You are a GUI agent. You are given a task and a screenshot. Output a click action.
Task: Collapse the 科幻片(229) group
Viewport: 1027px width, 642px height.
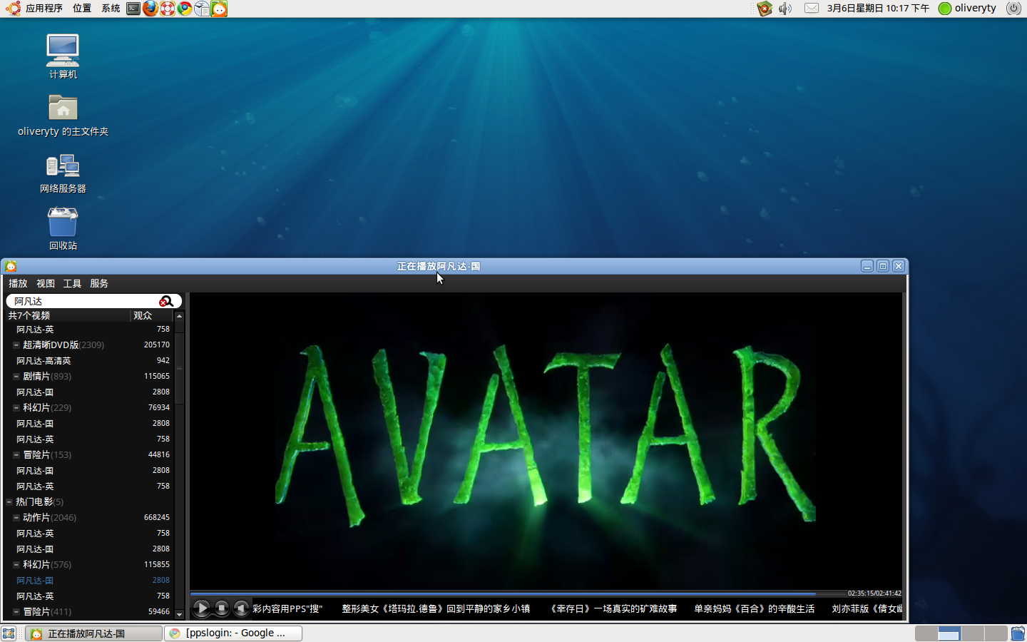click(x=16, y=407)
